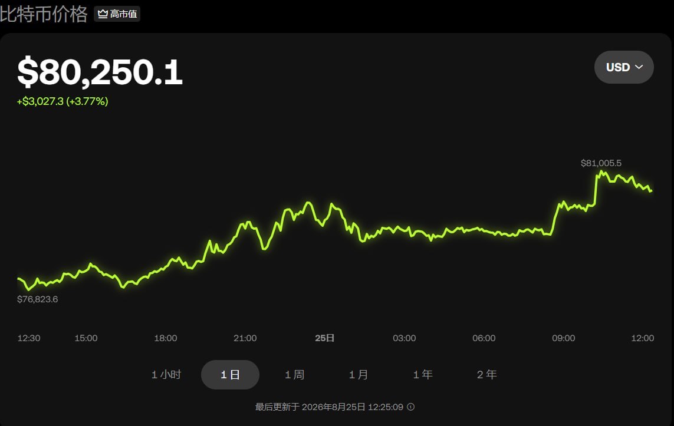Click the crown icon in 高市值 badge
The width and height of the screenshot is (674, 426).
tap(103, 14)
